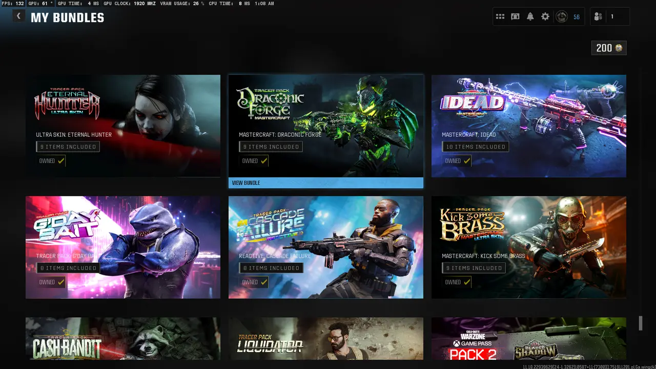Click the "1:08 AM" clock in the overlay
This screenshot has width=656, height=369.
(x=264, y=4)
